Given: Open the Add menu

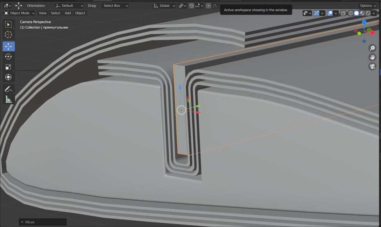Looking at the screenshot, I should click(68, 13).
